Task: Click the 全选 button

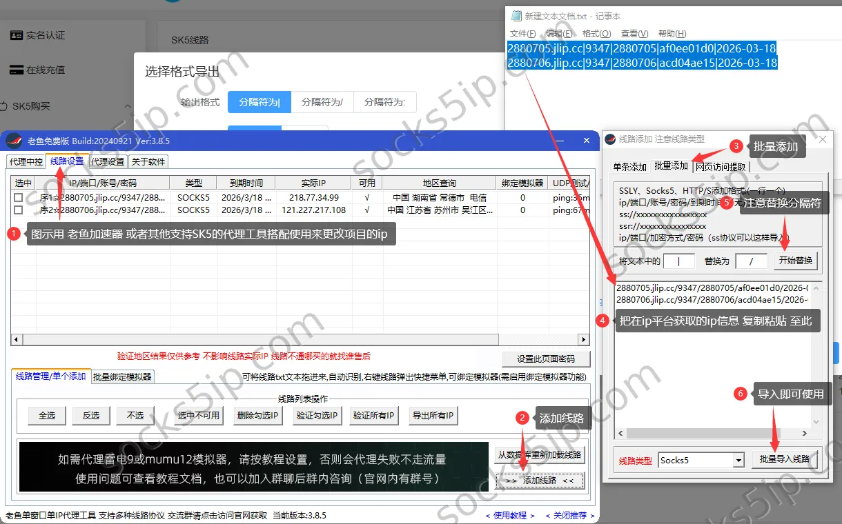Action: click(x=47, y=415)
